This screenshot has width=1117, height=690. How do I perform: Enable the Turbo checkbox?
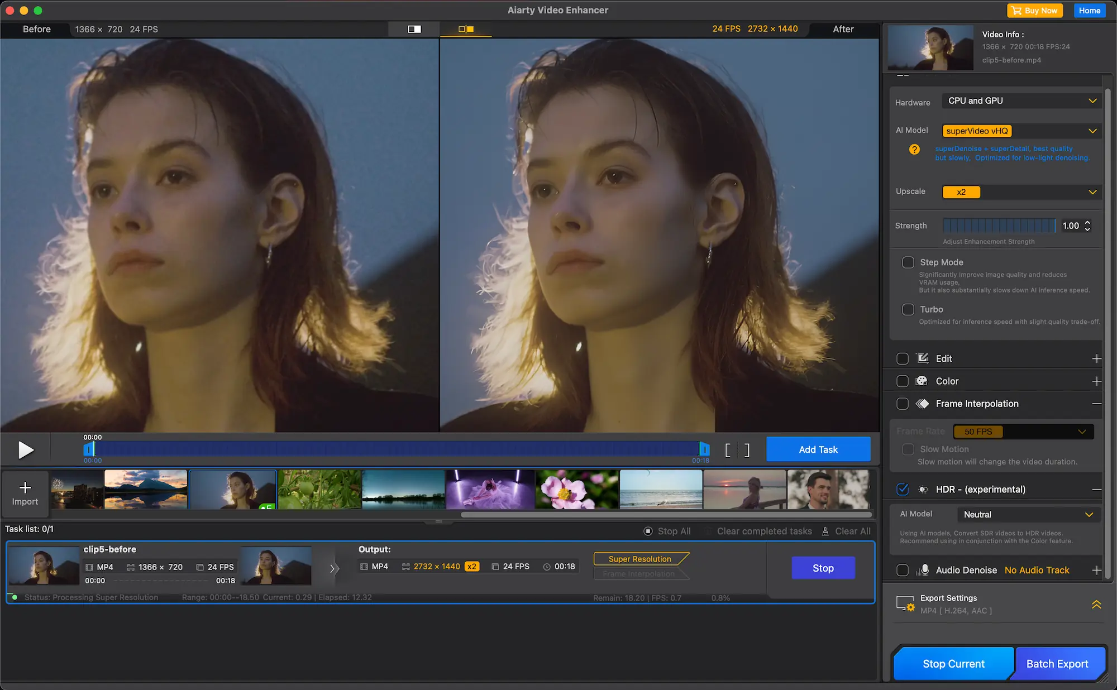[908, 309]
